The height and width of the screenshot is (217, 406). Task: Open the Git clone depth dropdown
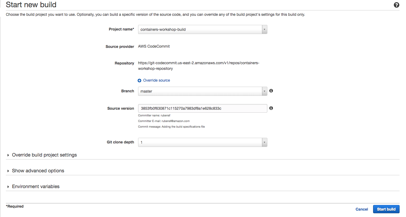[x=203, y=142]
